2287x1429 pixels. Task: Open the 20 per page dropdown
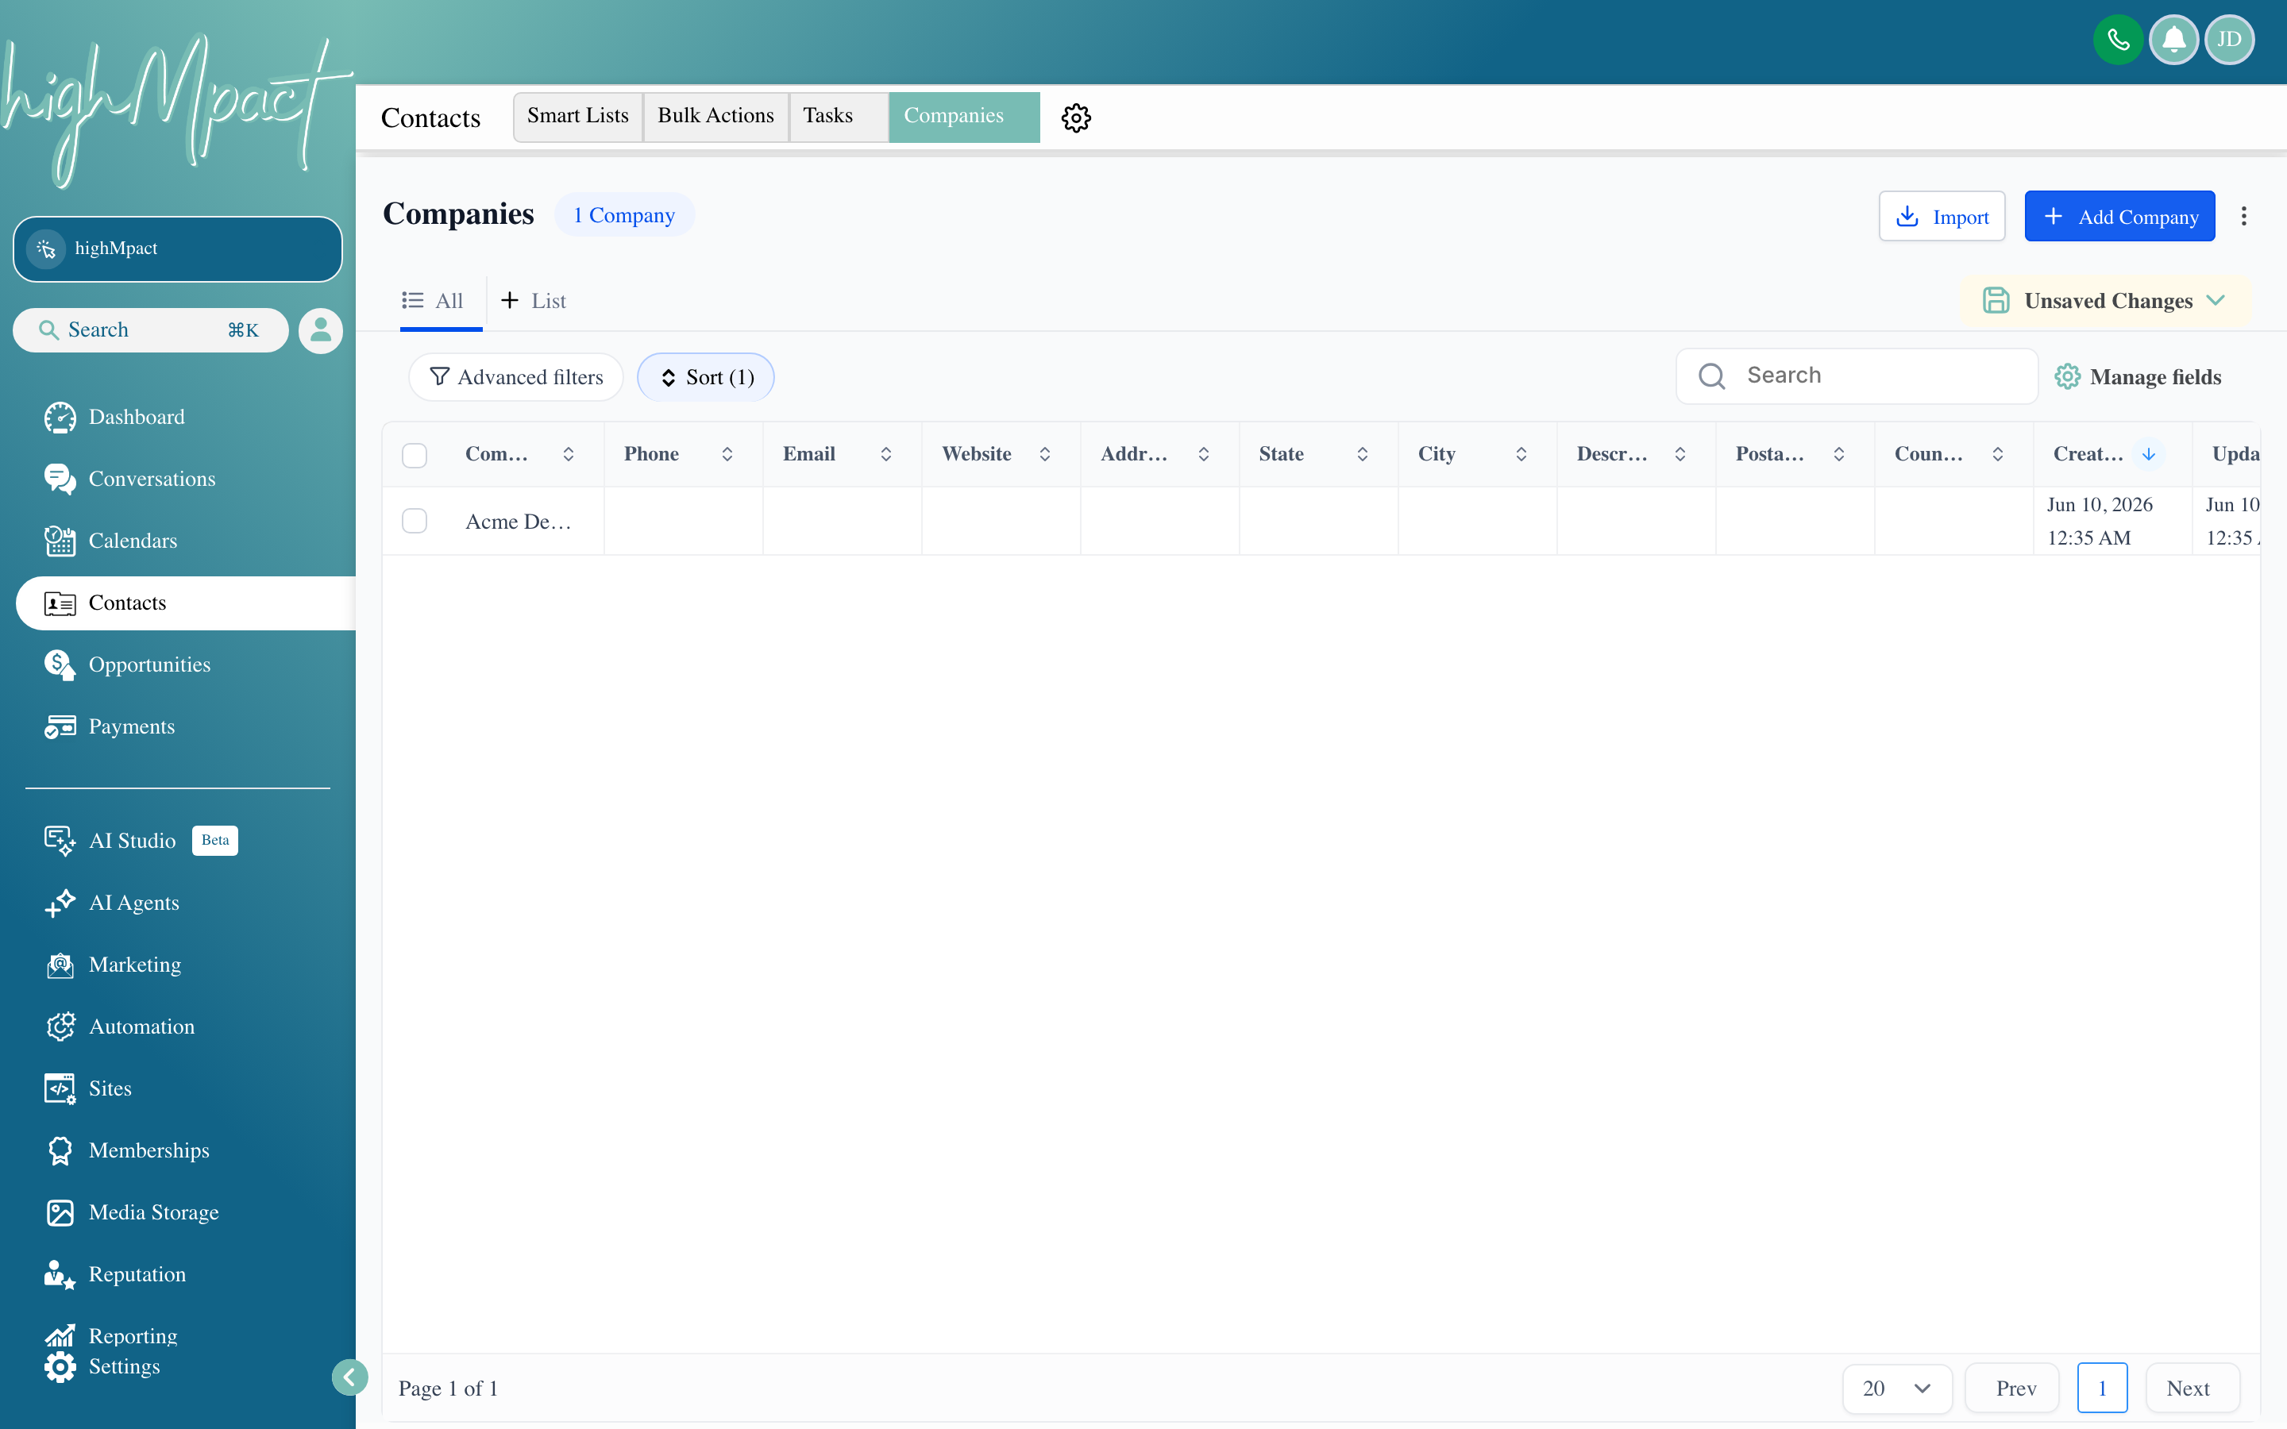click(x=1896, y=1388)
